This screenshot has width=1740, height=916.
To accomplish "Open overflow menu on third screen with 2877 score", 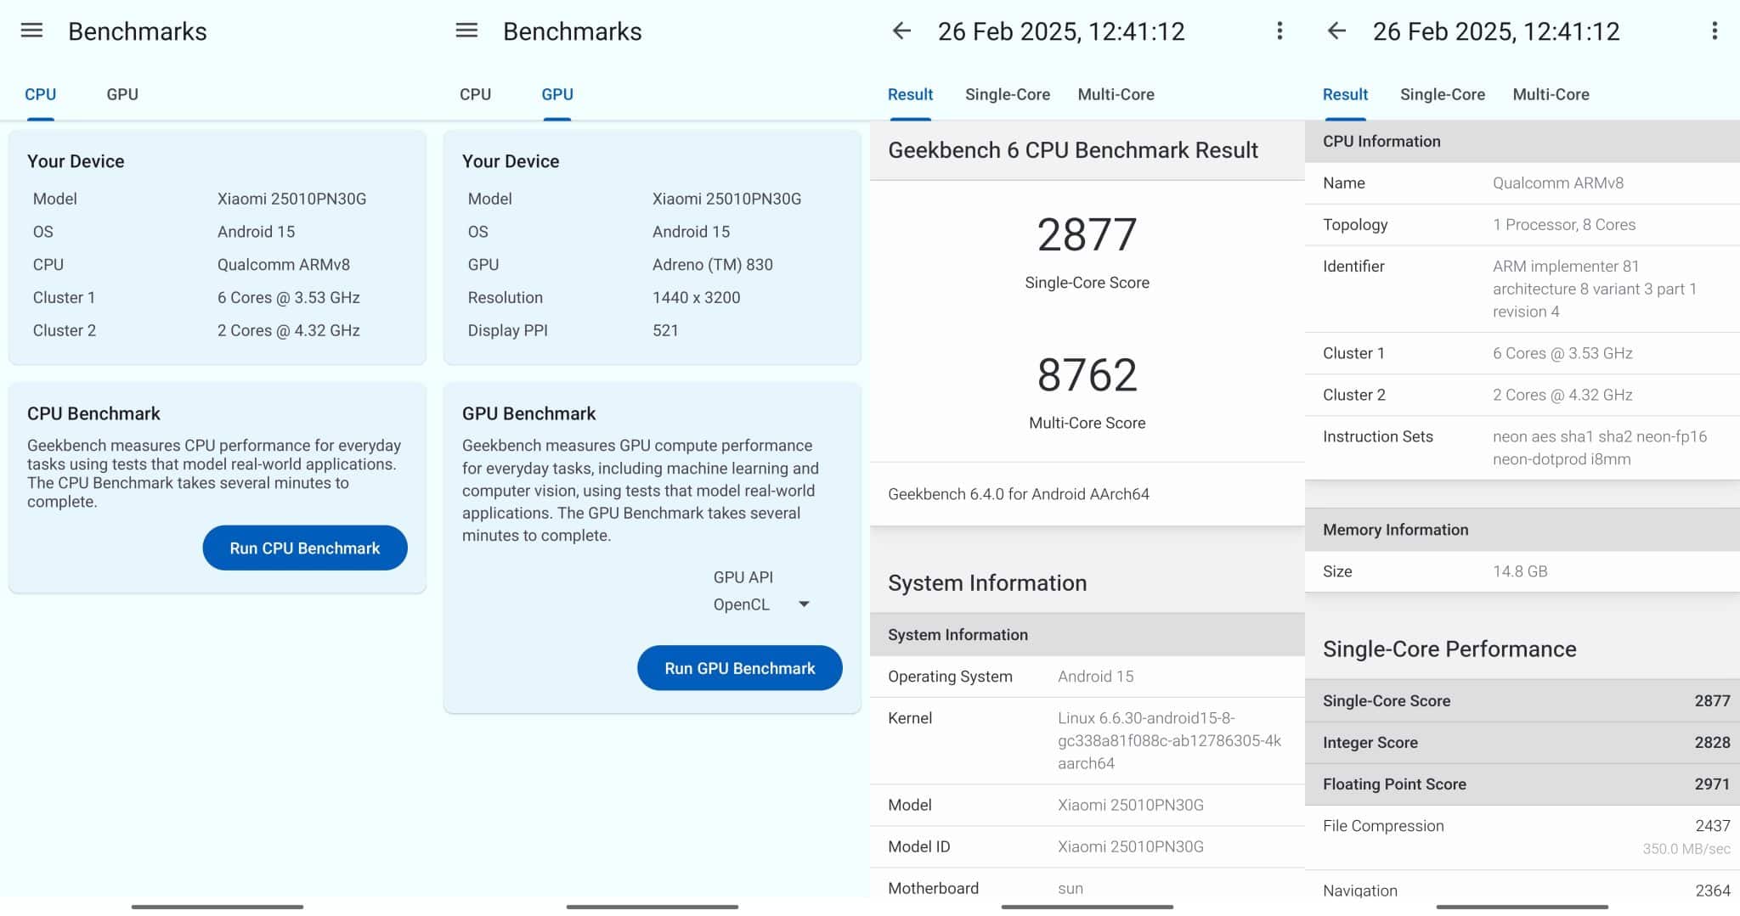I will coord(1280,31).
